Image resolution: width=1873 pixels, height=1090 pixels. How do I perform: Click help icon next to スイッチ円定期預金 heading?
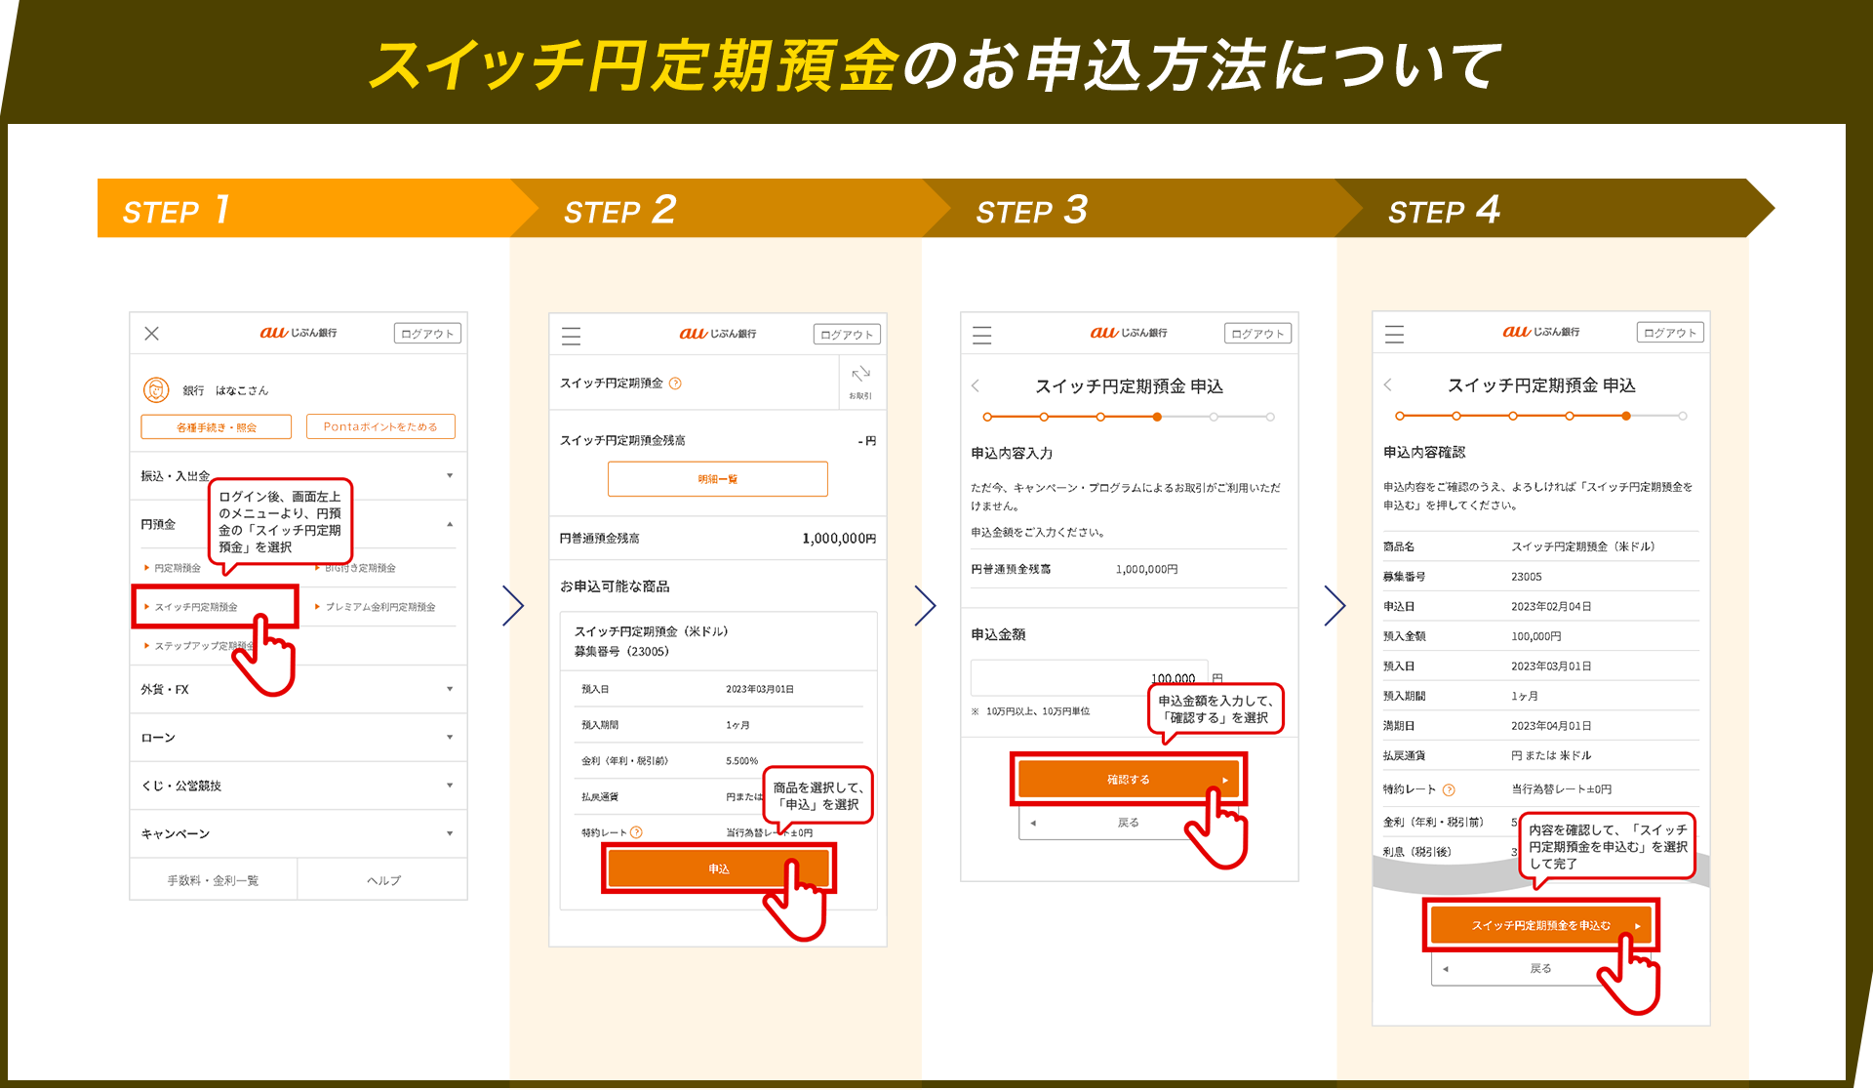(675, 384)
